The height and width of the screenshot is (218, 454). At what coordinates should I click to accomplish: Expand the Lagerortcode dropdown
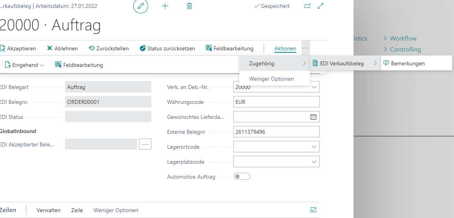click(x=314, y=147)
